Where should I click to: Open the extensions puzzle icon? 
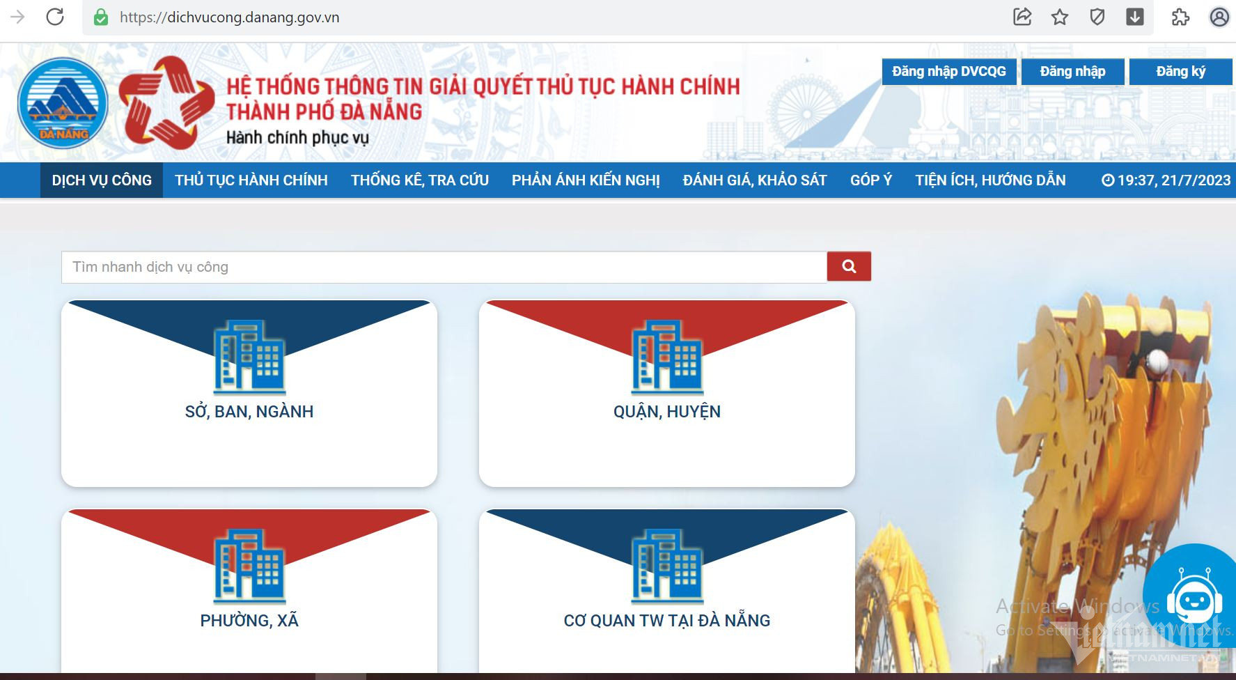pyautogui.click(x=1180, y=17)
